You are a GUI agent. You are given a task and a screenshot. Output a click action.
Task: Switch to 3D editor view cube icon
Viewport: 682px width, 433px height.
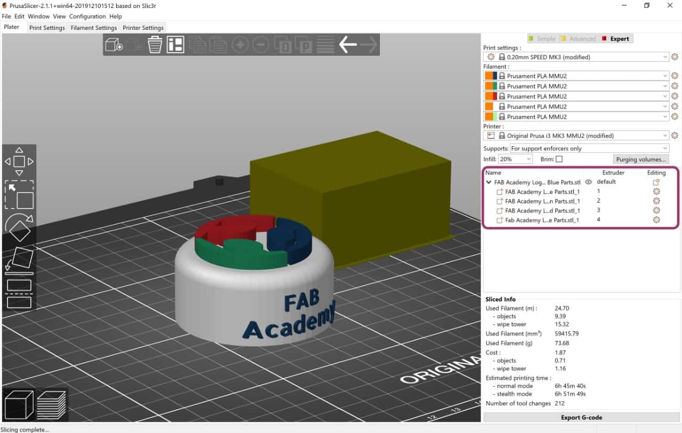19,405
